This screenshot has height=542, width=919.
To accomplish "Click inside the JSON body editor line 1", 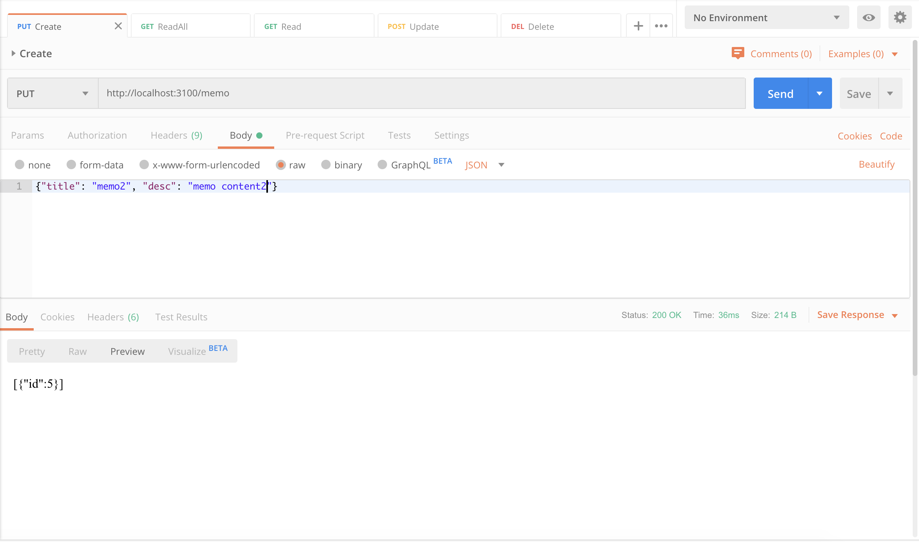I will [x=470, y=186].
